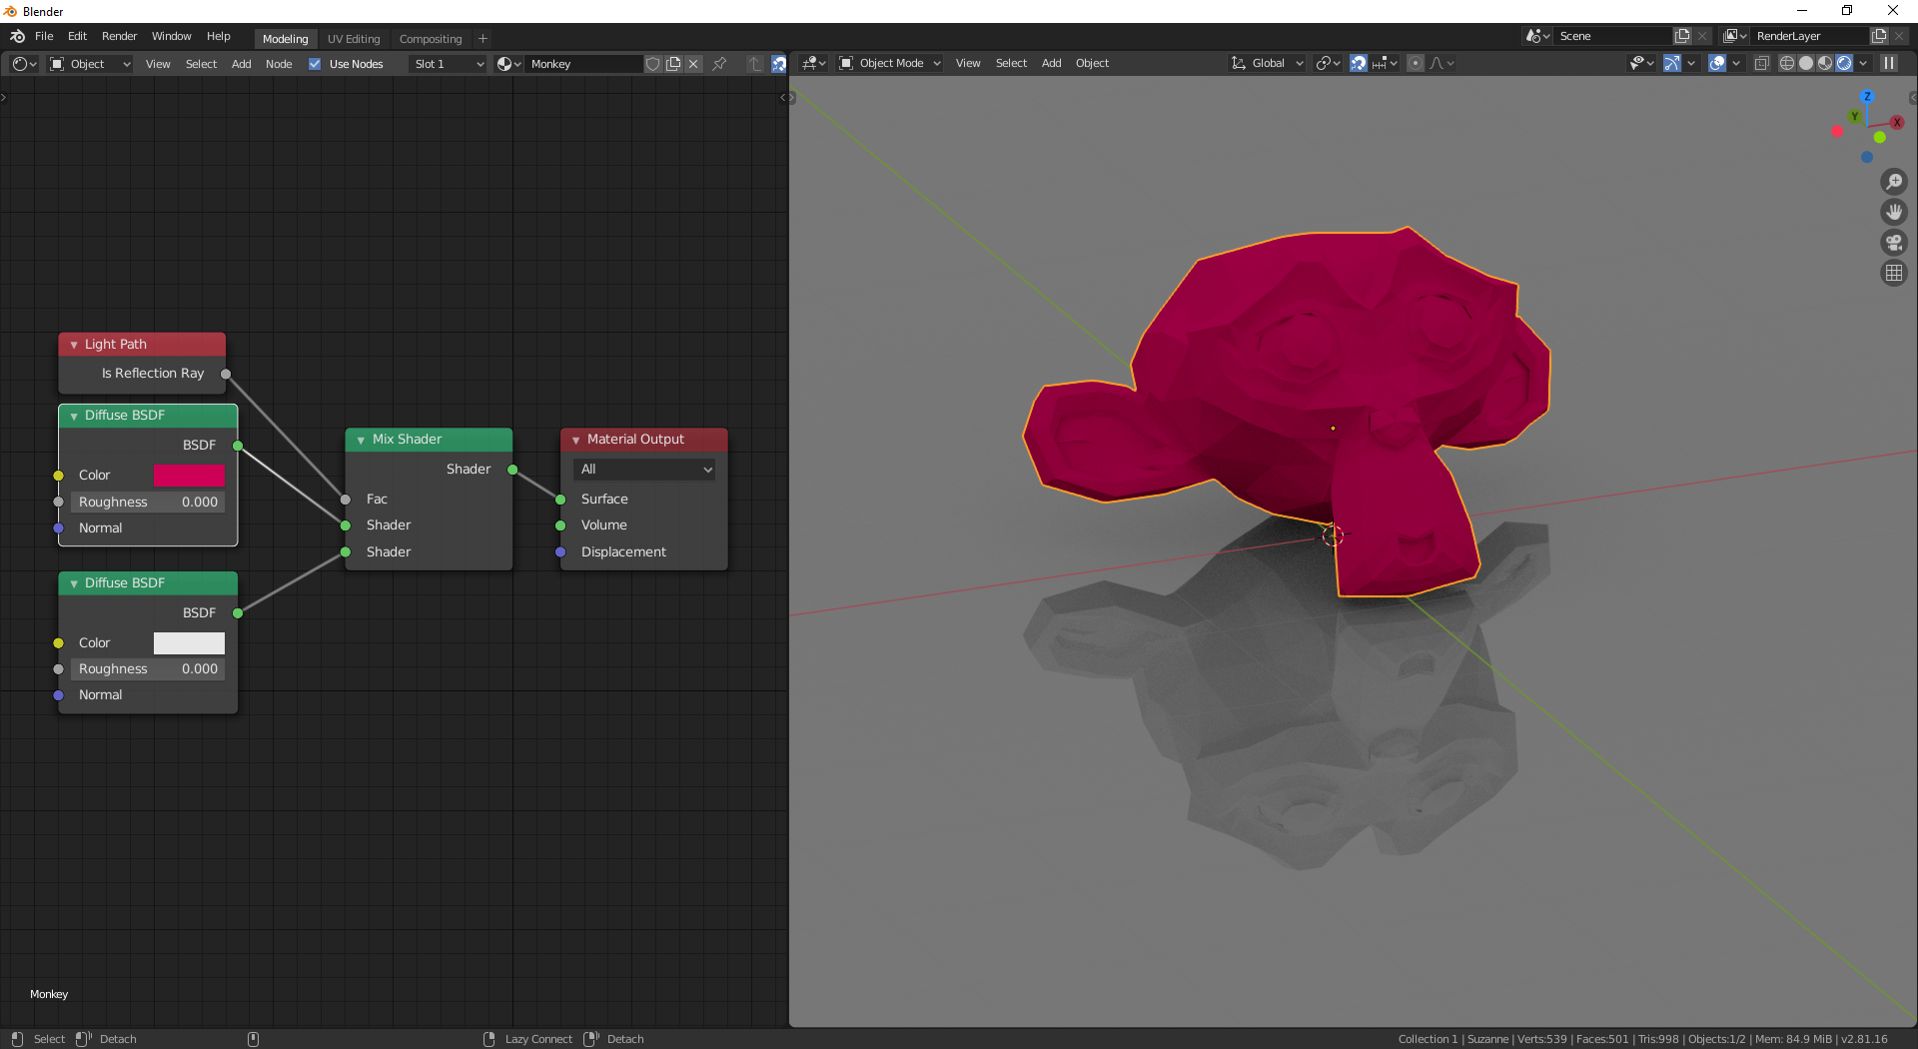The height and width of the screenshot is (1049, 1918).
Task: Click the Y axis on the navigation gizmo
Action: point(1855,117)
